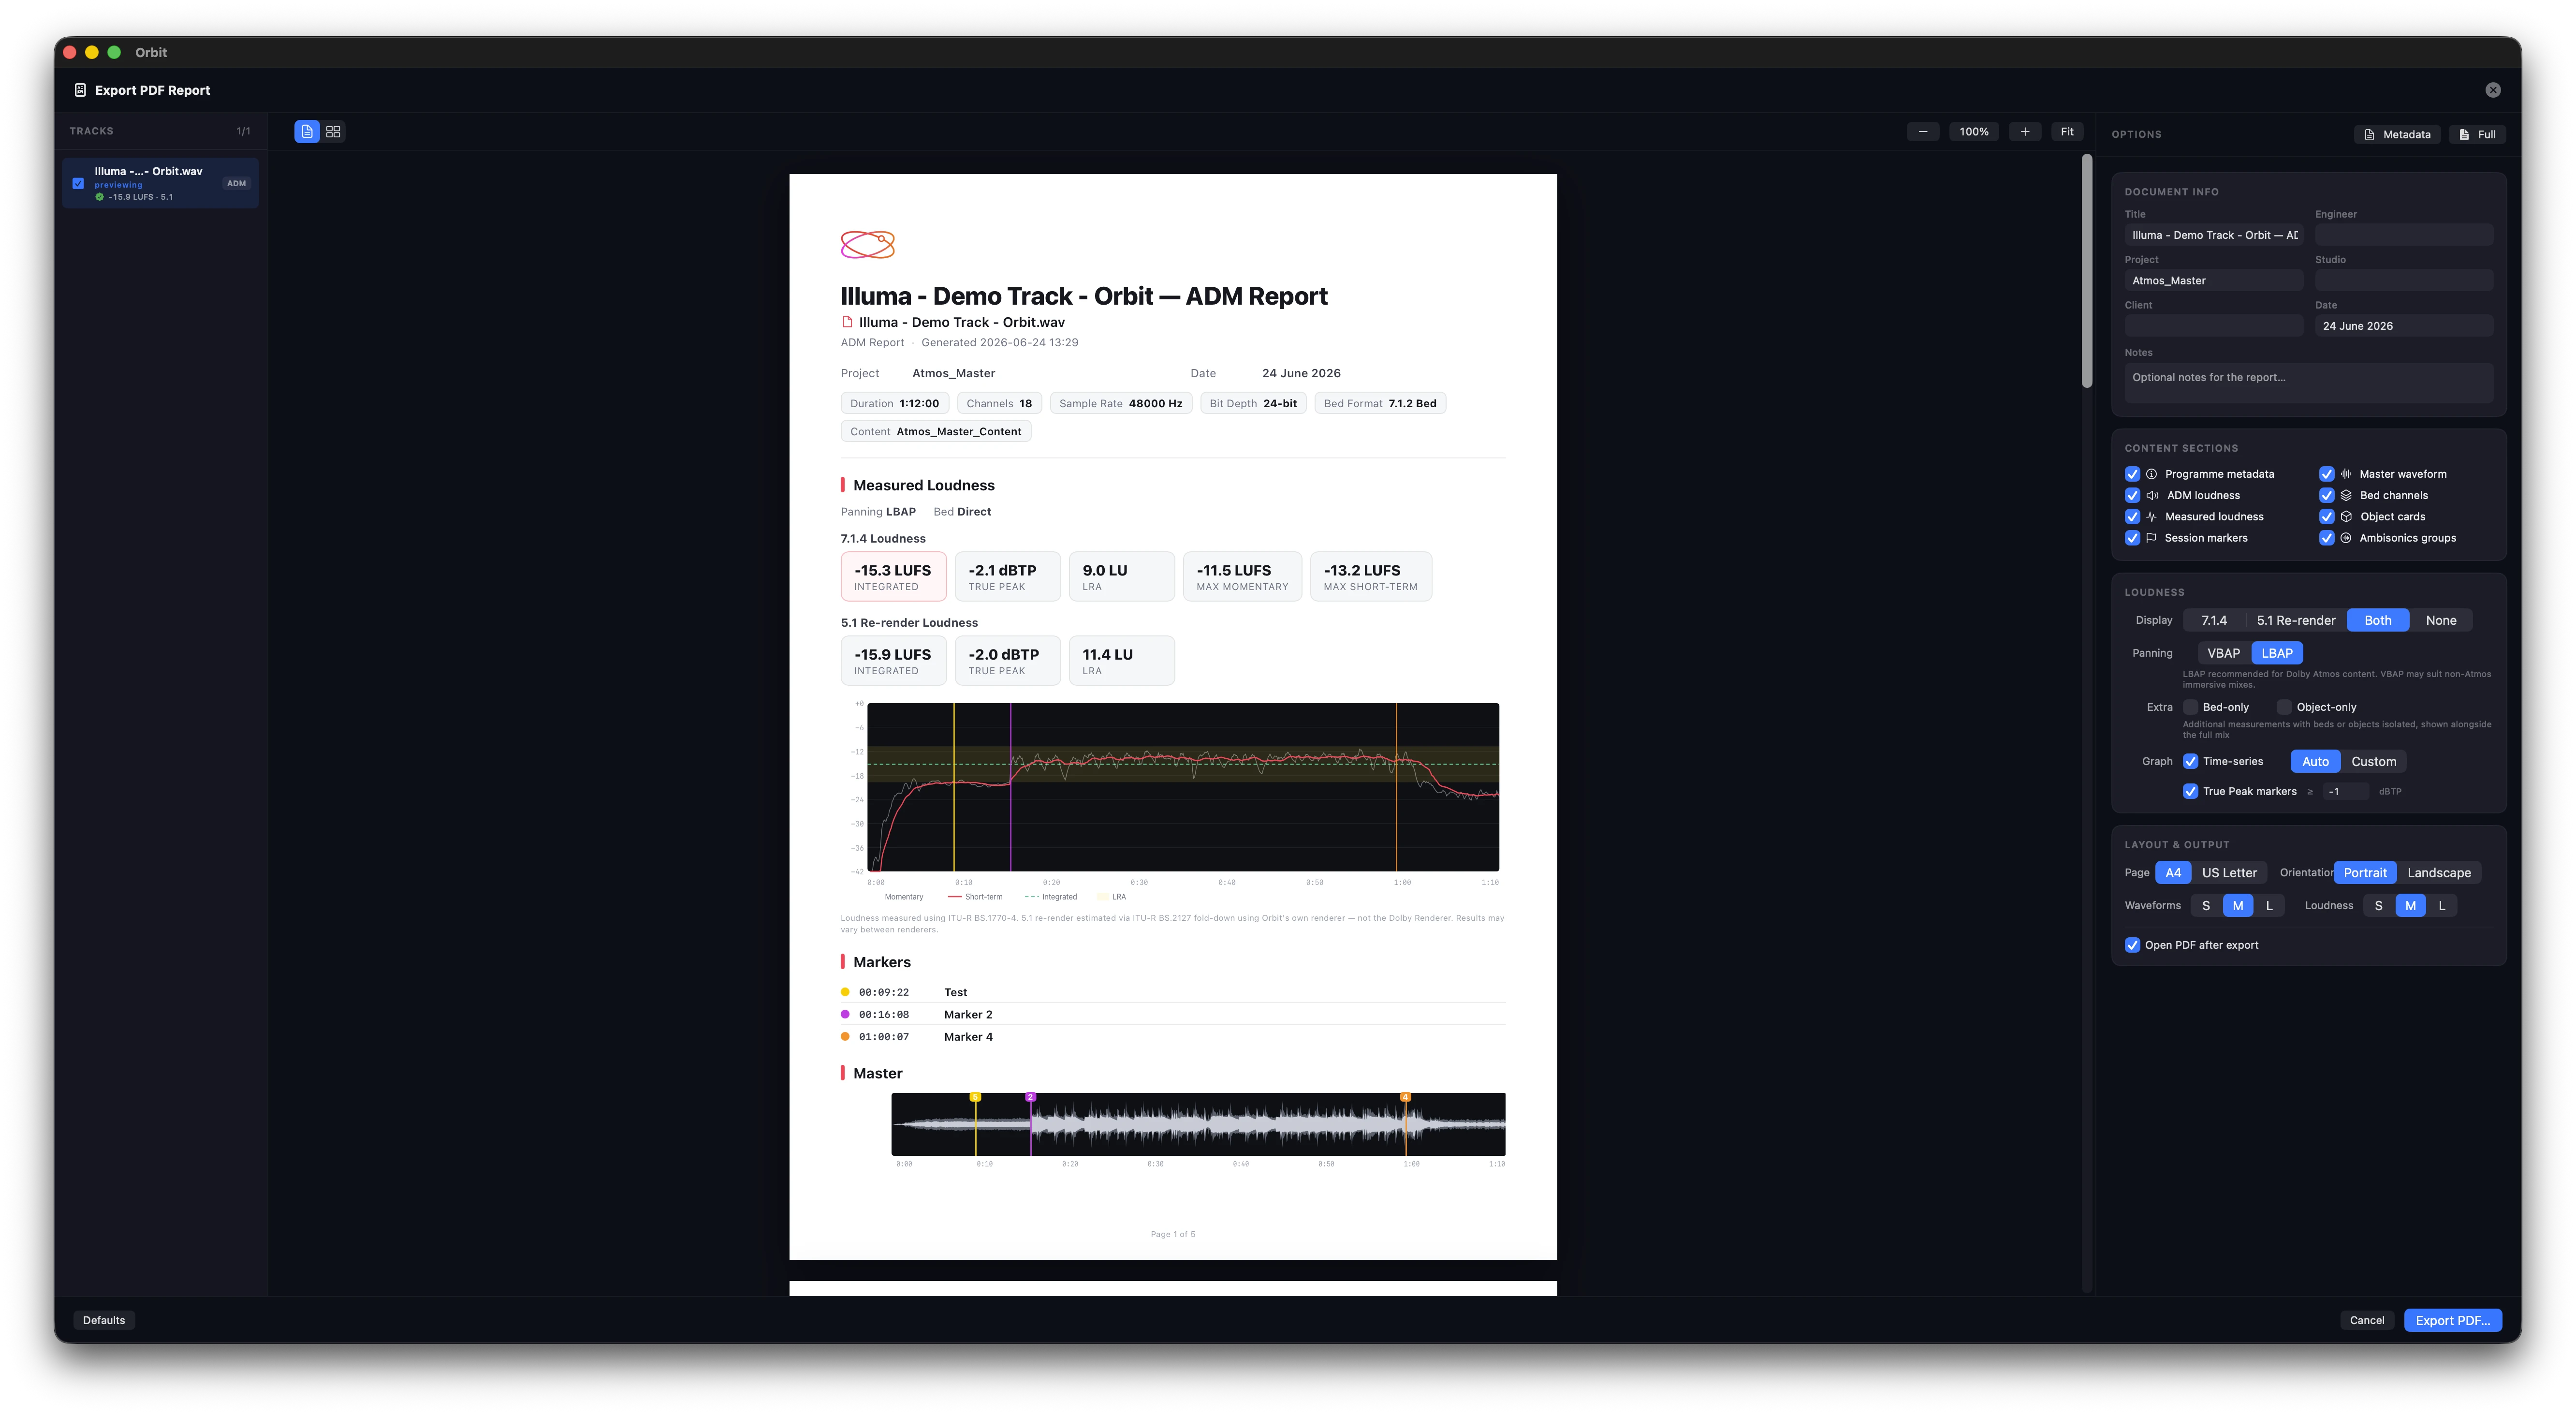Enable Object-only extra measurement

point(2284,707)
